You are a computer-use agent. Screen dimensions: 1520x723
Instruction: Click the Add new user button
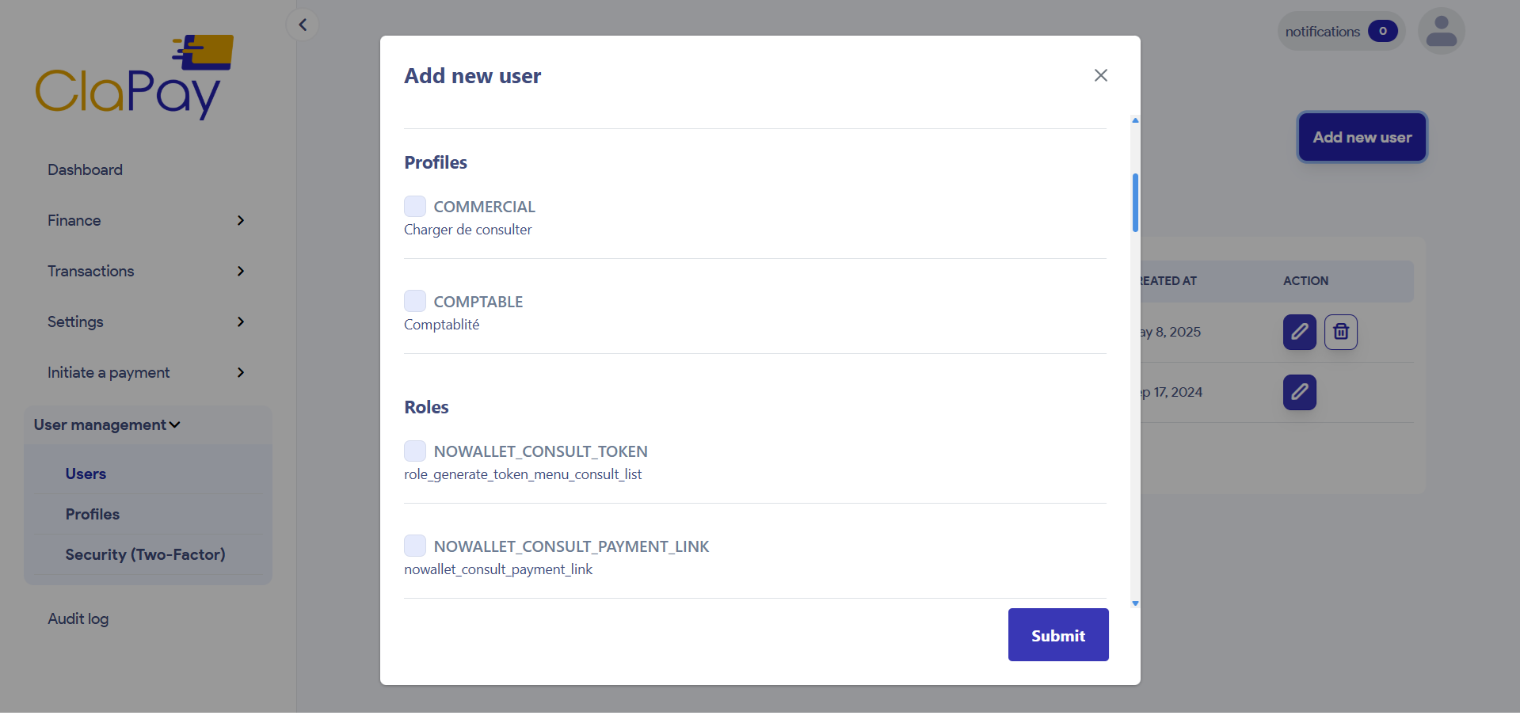pos(1361,136)
